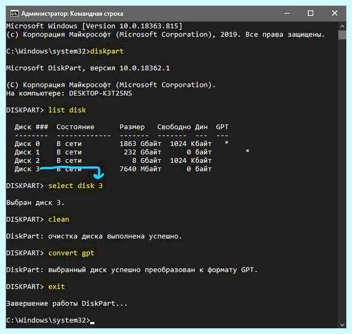Click the 'Выбран диск 3.' message
352x334 pixels.
coord(35,203)
